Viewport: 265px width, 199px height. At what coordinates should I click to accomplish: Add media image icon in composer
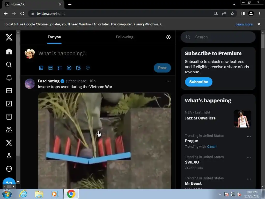click(41, 68)
